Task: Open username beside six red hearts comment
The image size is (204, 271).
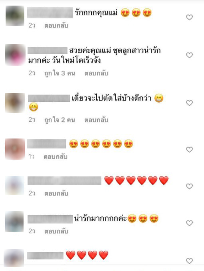Action: (x=64, y=181)
